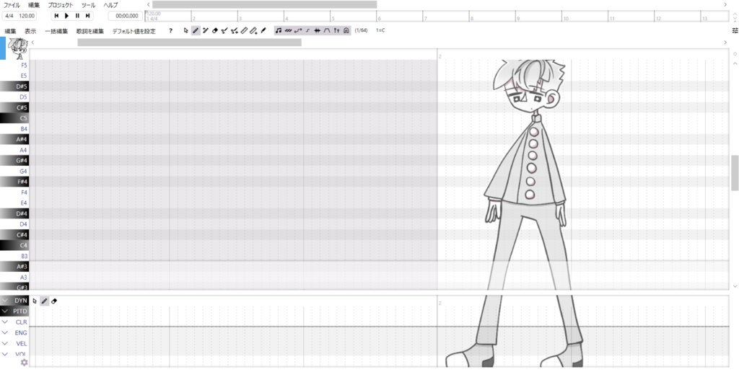Open the 一括編集 menu
This screenshot has height=372, width=739.
[x=56, y=31]
